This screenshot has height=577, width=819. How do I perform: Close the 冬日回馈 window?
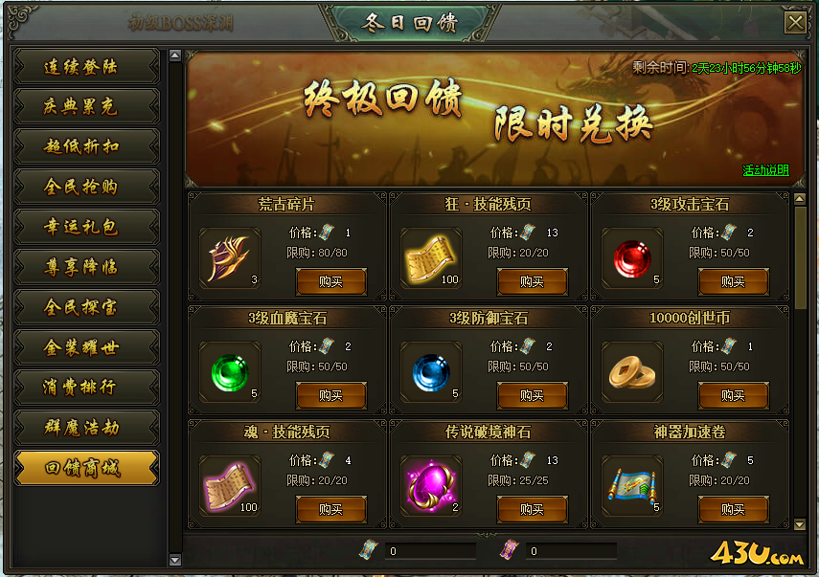point(795,22)
